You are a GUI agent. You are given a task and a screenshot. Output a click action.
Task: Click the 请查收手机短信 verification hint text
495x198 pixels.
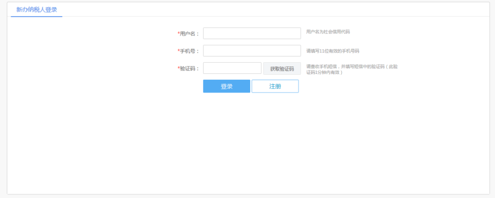tap(352, 70)
